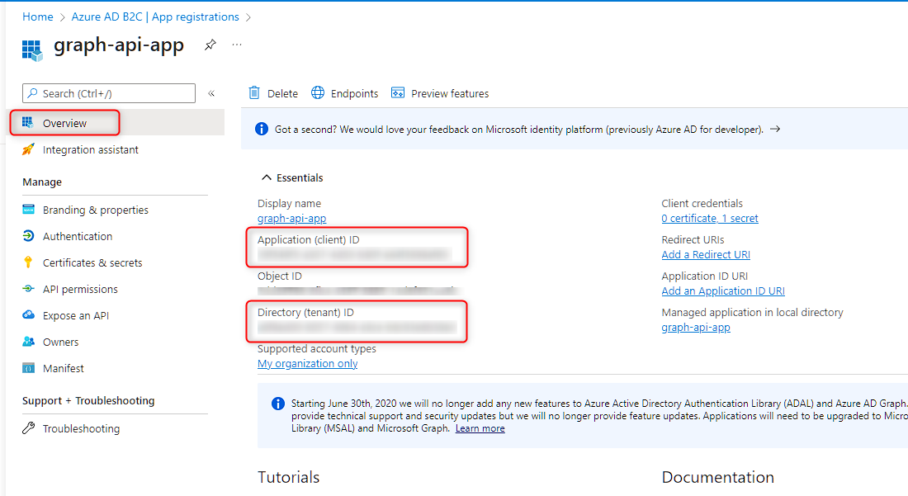Click the Delete trash can icon
Viewport: 908px width, 496px height.
(x=254, y=92)
